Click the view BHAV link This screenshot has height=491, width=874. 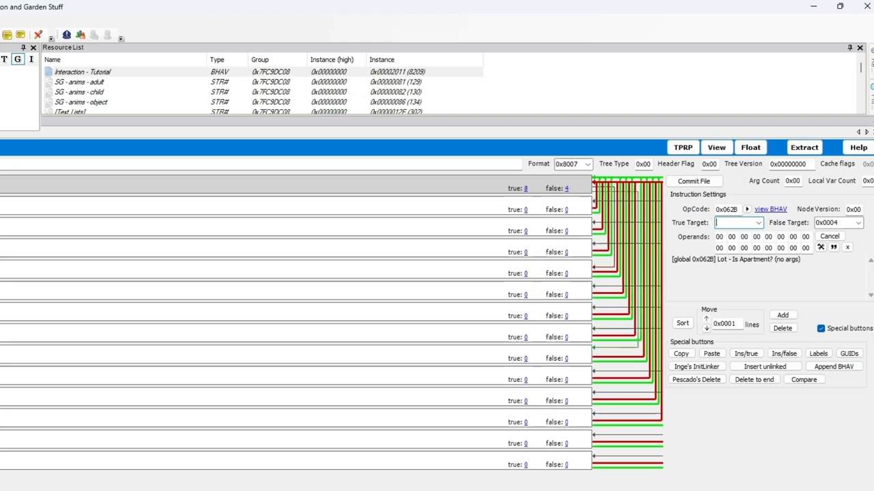coord(770,209)
